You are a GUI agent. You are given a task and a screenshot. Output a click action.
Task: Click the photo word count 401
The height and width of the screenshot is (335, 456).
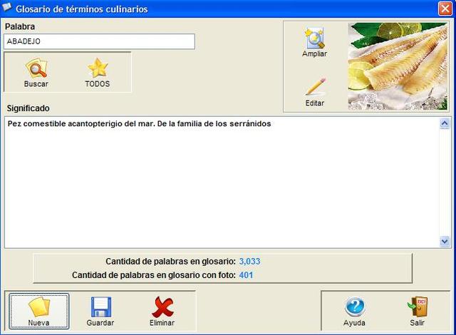(x=246, y=275)
